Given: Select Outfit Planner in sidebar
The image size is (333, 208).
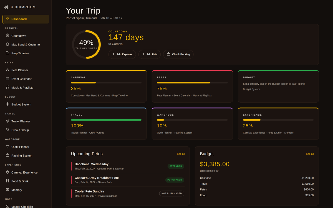Looking at the screenshot, I should coord(26,147).
